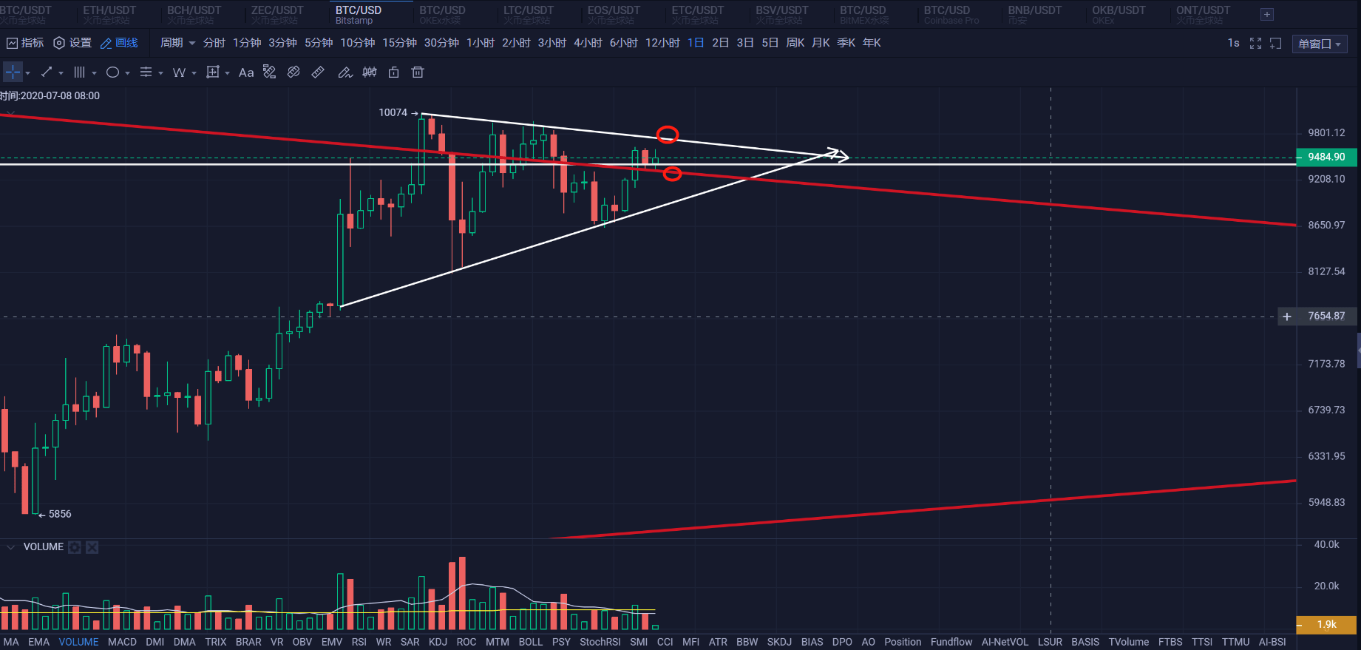Select the parallel vertical lines tool
This screenshot has width=1361, height=650.
click(x=80, y=72)
